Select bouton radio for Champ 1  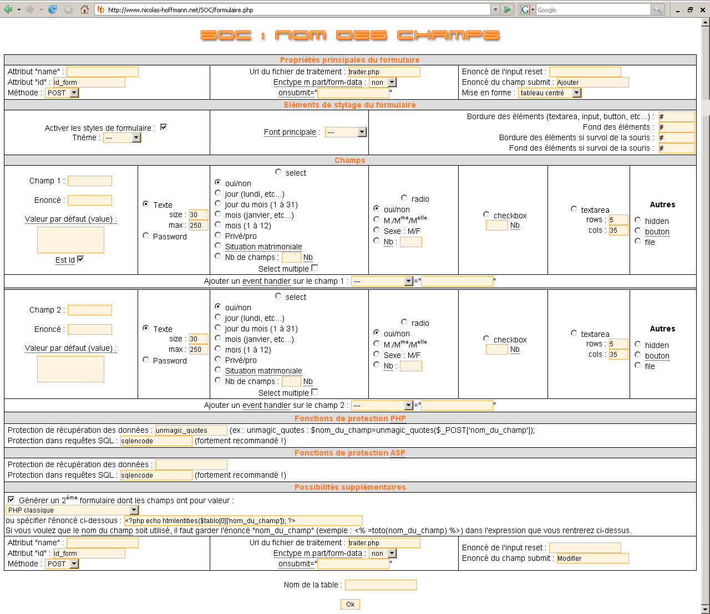coord(638,231)
